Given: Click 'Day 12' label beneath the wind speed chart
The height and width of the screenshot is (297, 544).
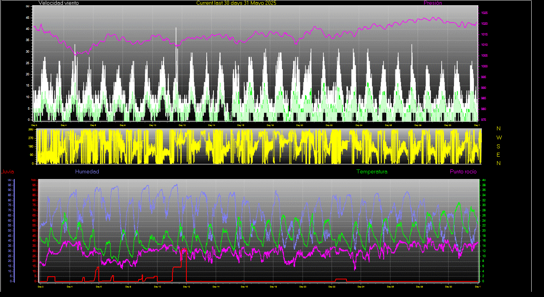Looking at the screenshot, I should [x=182, y=125].
